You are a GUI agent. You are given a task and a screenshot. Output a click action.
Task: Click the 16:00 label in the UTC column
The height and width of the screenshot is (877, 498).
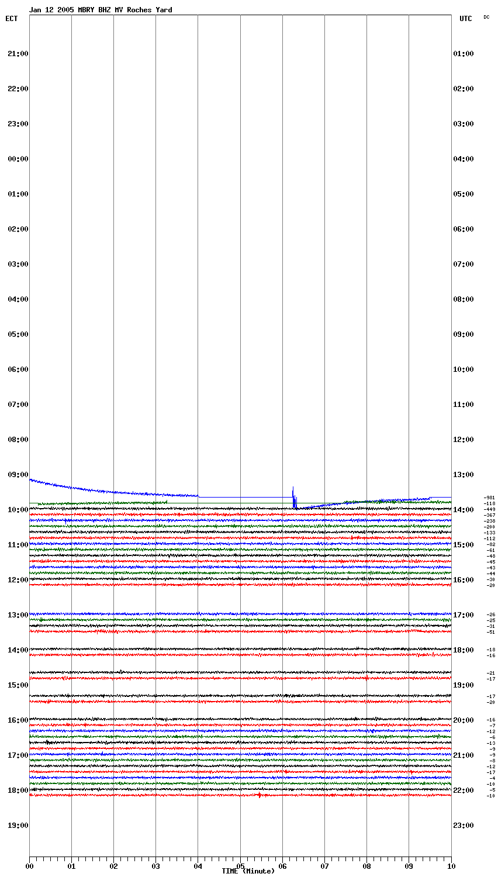[x=464, y=580]
